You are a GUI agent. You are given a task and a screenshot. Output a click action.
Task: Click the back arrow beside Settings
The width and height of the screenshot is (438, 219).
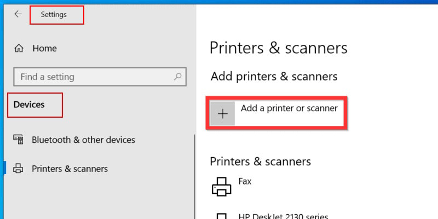pos(18,15)
